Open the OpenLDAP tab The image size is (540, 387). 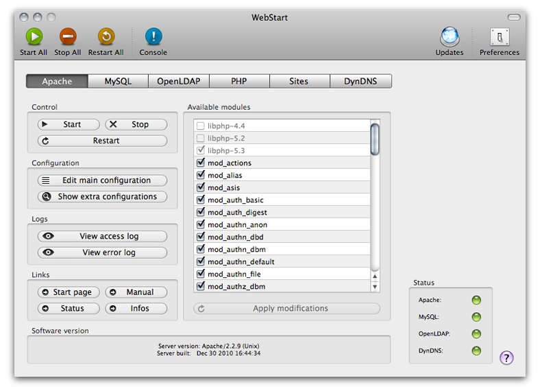coord(179,81)
